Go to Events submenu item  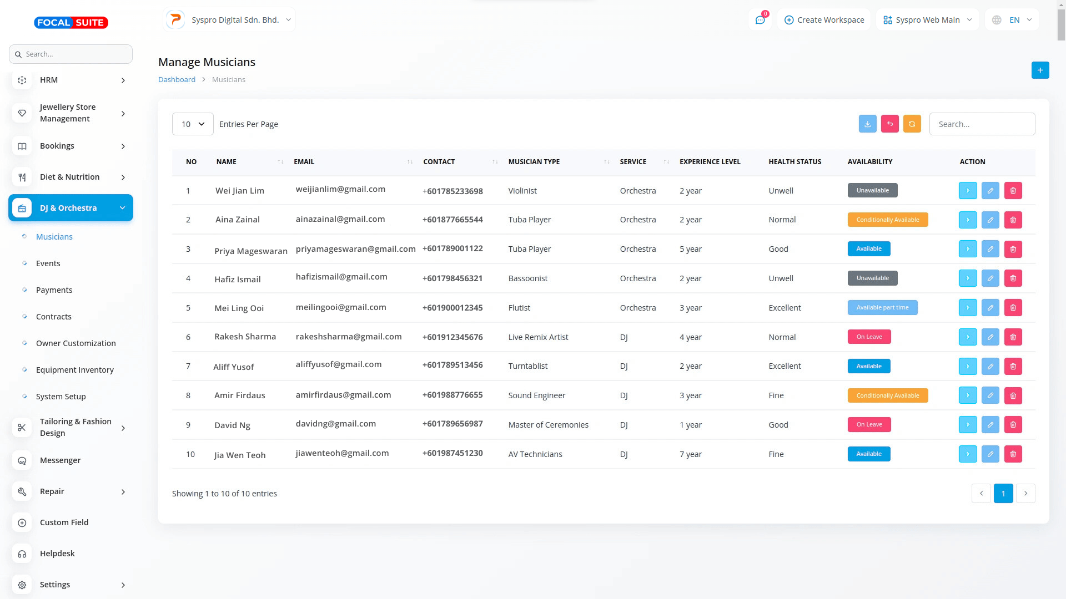point(48,263)
